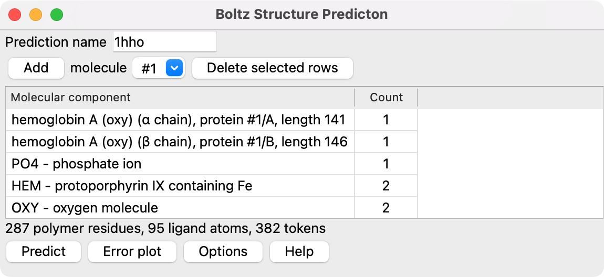Minimize the window with yellow button
The image size is (604, 277).
point(36,15)
